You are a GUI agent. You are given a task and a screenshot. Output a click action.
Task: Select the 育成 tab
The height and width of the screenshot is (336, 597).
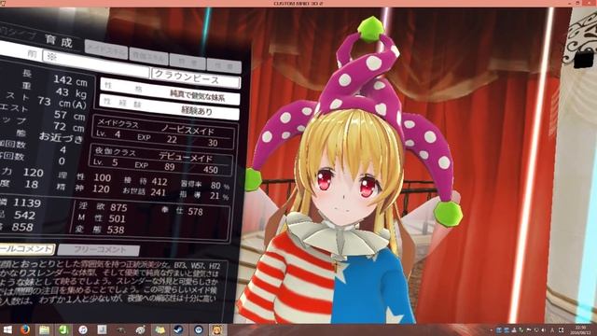click(x=59, y=41)
